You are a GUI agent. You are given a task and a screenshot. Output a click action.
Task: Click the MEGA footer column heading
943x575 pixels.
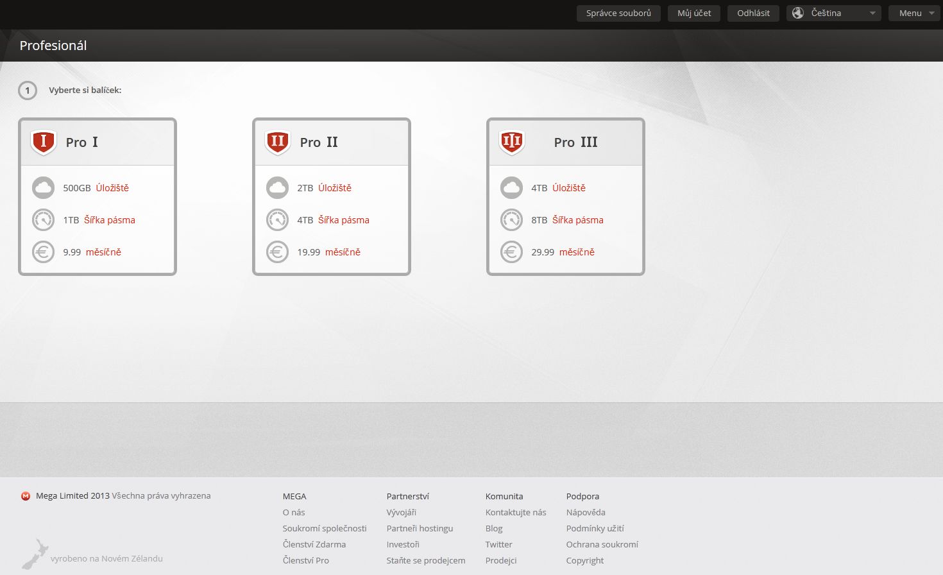[294, 496]
